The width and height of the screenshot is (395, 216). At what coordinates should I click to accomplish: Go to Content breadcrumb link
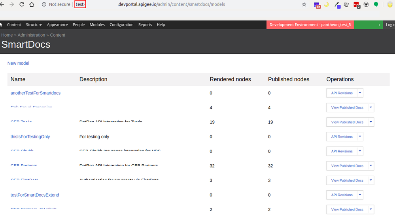[x=57, y=35]
